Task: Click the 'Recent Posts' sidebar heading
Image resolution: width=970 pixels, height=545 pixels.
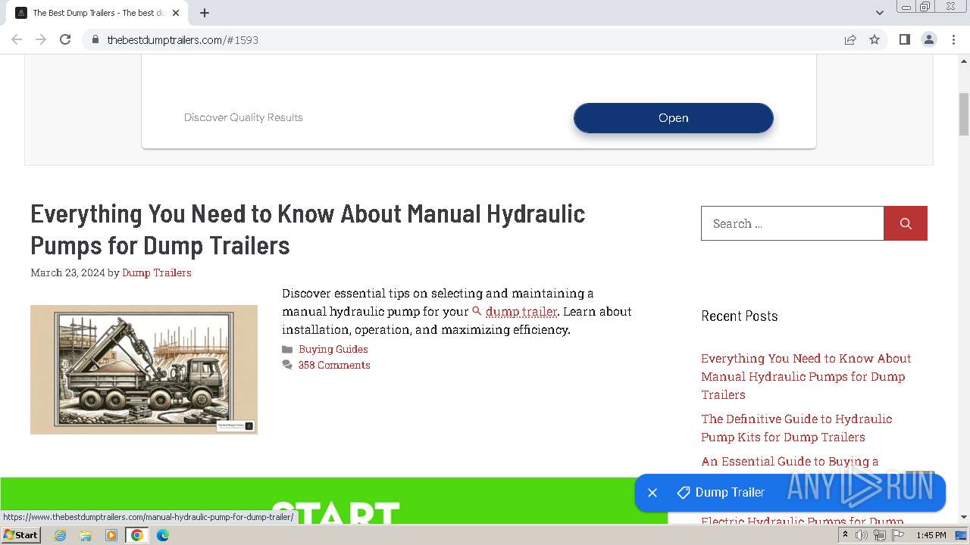Action: click(740, 316)
